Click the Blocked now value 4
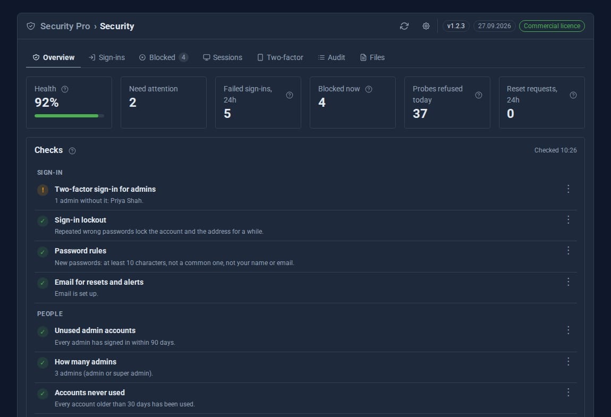The height and width of the screenshot is (417, 611). coord(322,103)
